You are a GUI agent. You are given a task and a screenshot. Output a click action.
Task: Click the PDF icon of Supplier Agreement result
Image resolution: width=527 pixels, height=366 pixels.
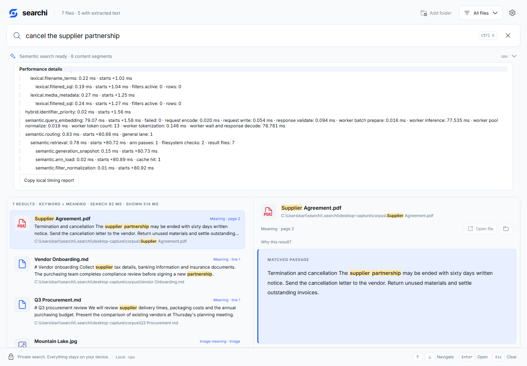pos(22,224)
